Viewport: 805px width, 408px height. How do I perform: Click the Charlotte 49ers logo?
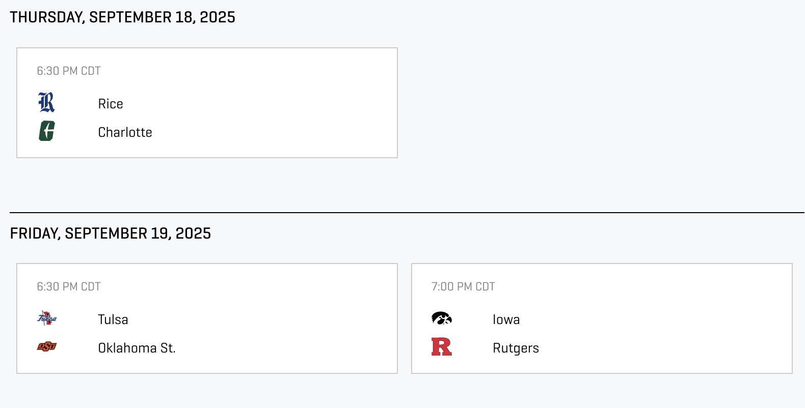point(47,131)
